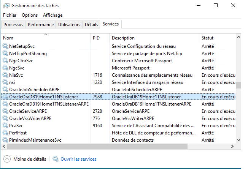
Task: Click description Service Interface du magasin réseau
Action: [148, 82]
